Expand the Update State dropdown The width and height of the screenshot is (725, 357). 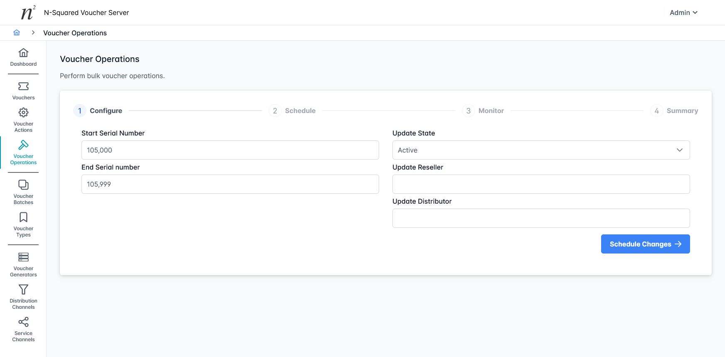541,150
